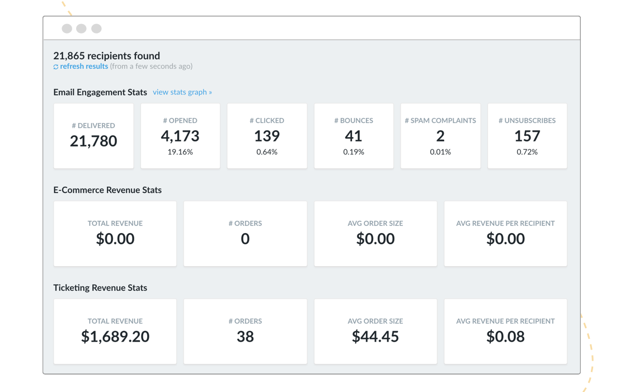Image resolution: width=625 pixels, height=392 pixels.
Task: Click the refresh results circular arrow icon
Action: tap(56, 67)
